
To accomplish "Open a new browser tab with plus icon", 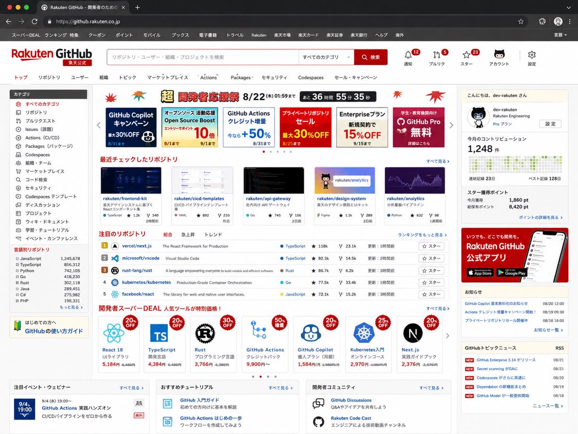I will (x=137, y=7).
